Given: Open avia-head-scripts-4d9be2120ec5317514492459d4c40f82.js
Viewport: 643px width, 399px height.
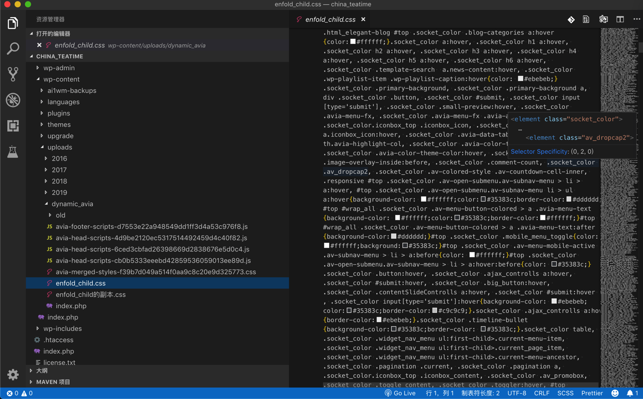Looking at the screenshot, I should tap(157, 238).
